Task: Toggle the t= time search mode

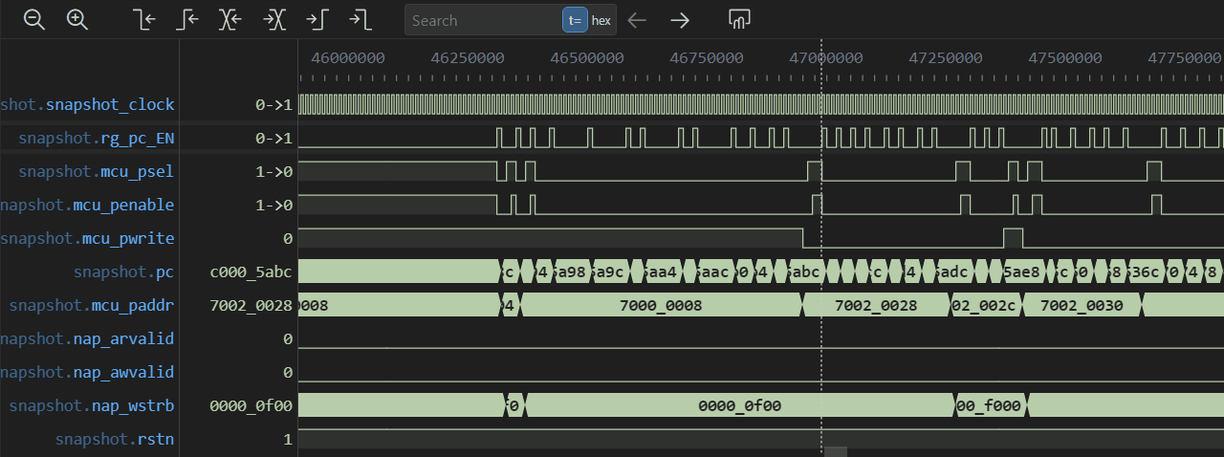Action: tap(575, 20)
